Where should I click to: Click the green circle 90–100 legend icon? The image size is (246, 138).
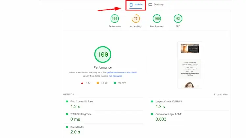tap(115, 83)
